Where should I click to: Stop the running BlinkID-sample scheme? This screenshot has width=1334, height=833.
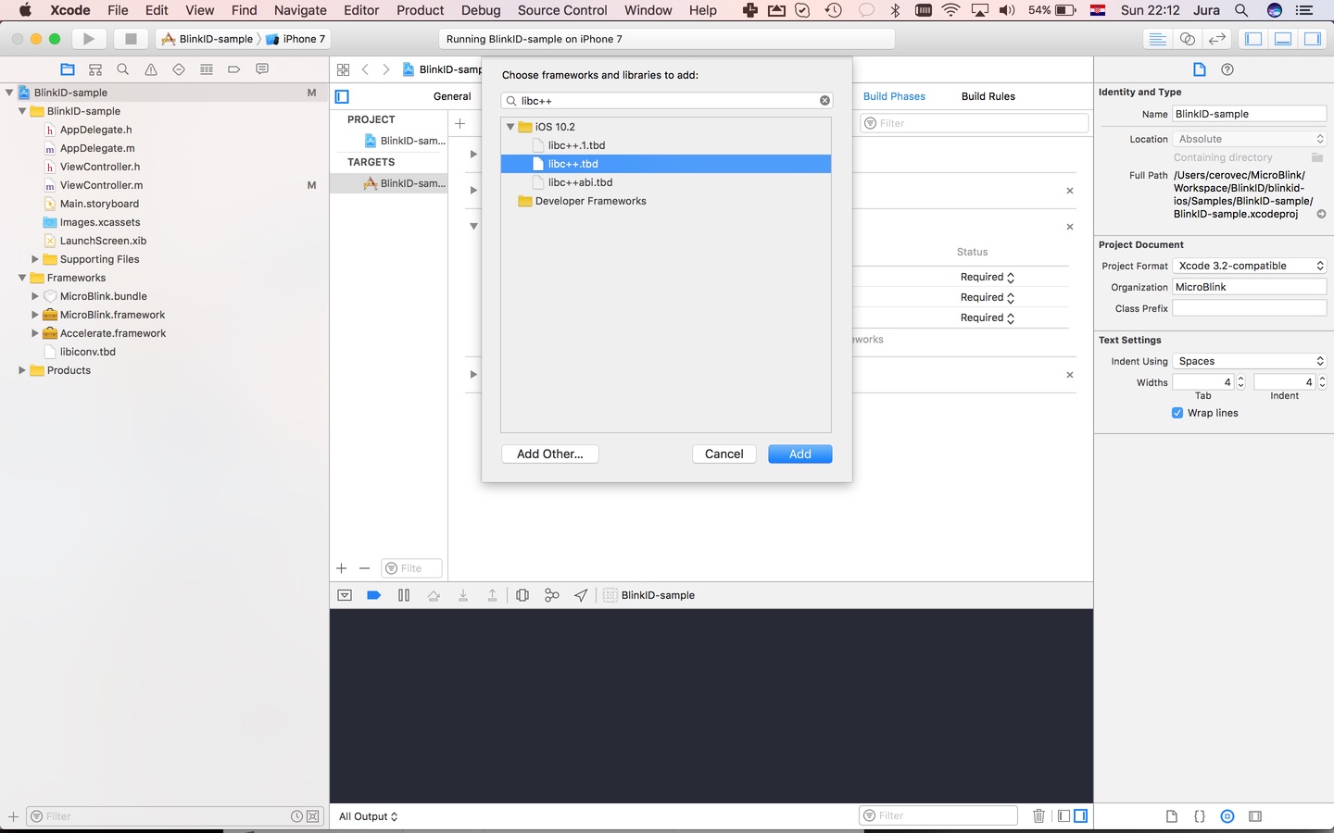click(131, 39)
